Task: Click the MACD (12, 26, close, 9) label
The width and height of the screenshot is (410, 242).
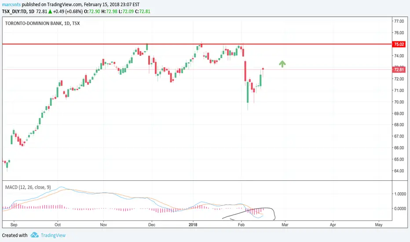Action: [x=28, y=187]
